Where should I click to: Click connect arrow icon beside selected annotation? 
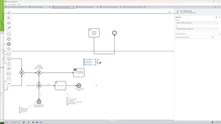[98, 60]
